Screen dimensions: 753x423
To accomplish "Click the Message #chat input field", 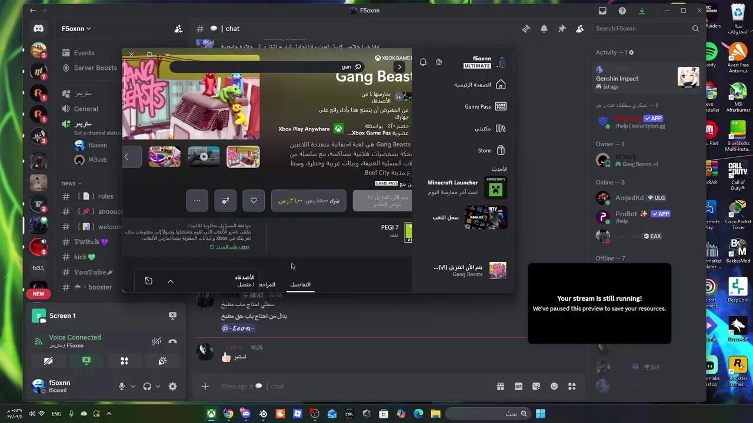I will coord(353,386).
